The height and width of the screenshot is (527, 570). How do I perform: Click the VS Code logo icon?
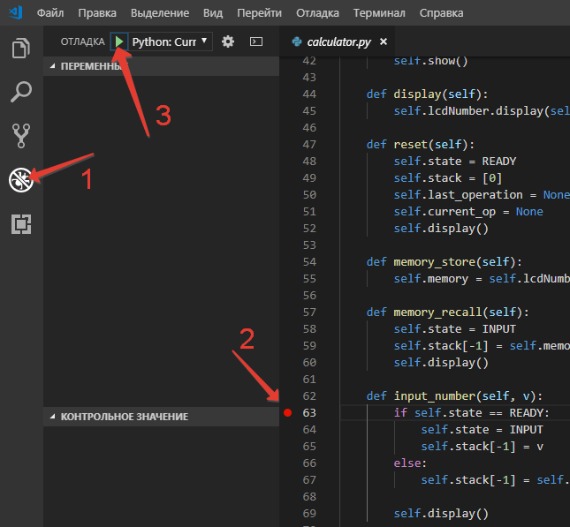[16, 12]
